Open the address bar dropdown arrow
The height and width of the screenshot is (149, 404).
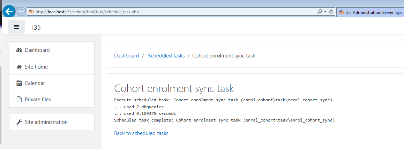pyautogui.click(x=325, y=12)
